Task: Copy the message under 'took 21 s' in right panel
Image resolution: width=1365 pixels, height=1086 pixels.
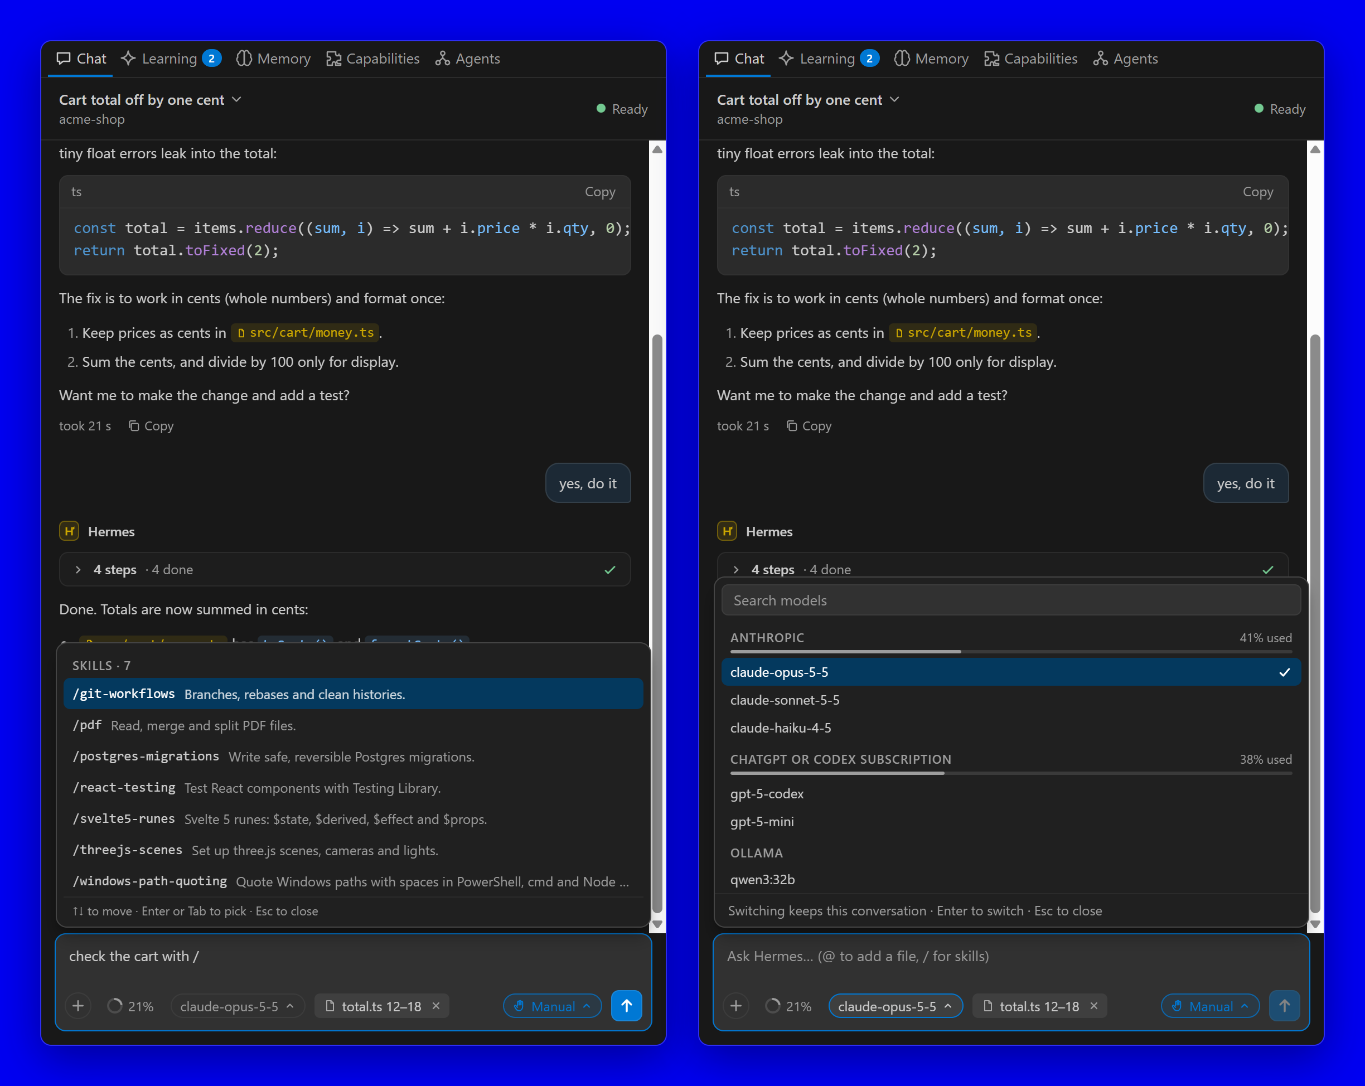Action: tap(809, 426)
